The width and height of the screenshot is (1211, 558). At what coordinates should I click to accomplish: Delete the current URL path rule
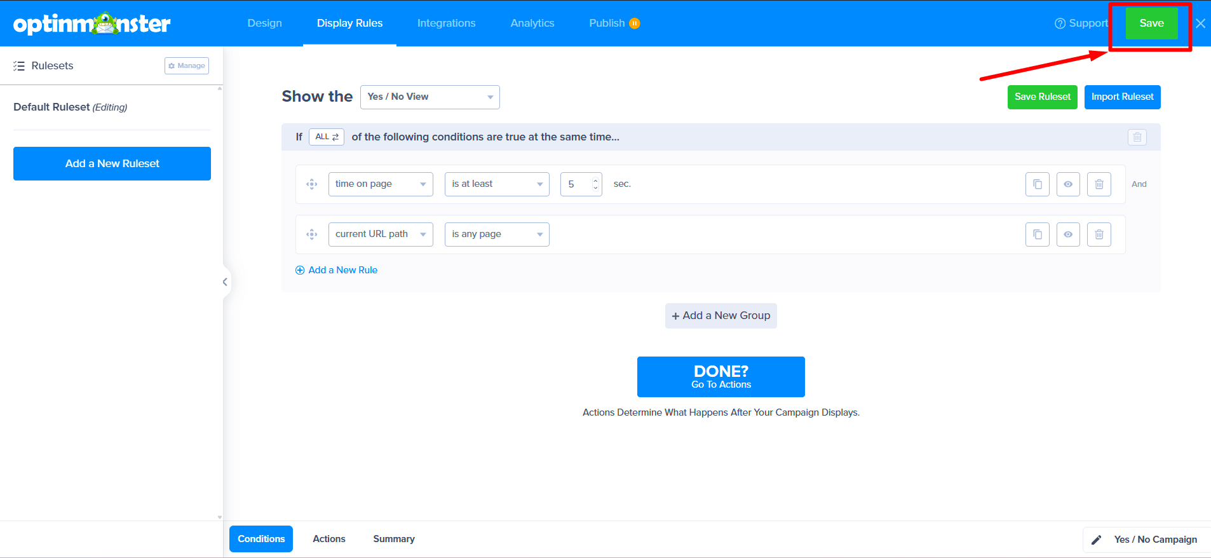[x=1099, y=235]
